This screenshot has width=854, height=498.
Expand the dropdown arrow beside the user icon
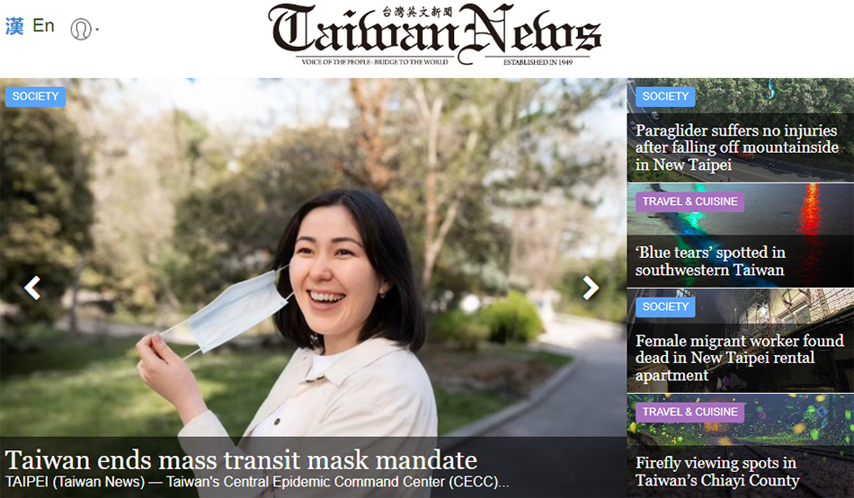point(97,30)
